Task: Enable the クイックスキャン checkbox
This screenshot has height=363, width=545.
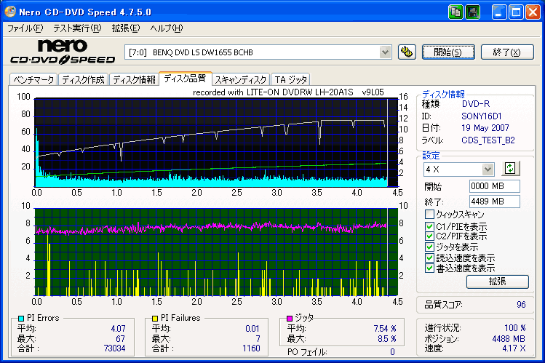Action: 429,214
